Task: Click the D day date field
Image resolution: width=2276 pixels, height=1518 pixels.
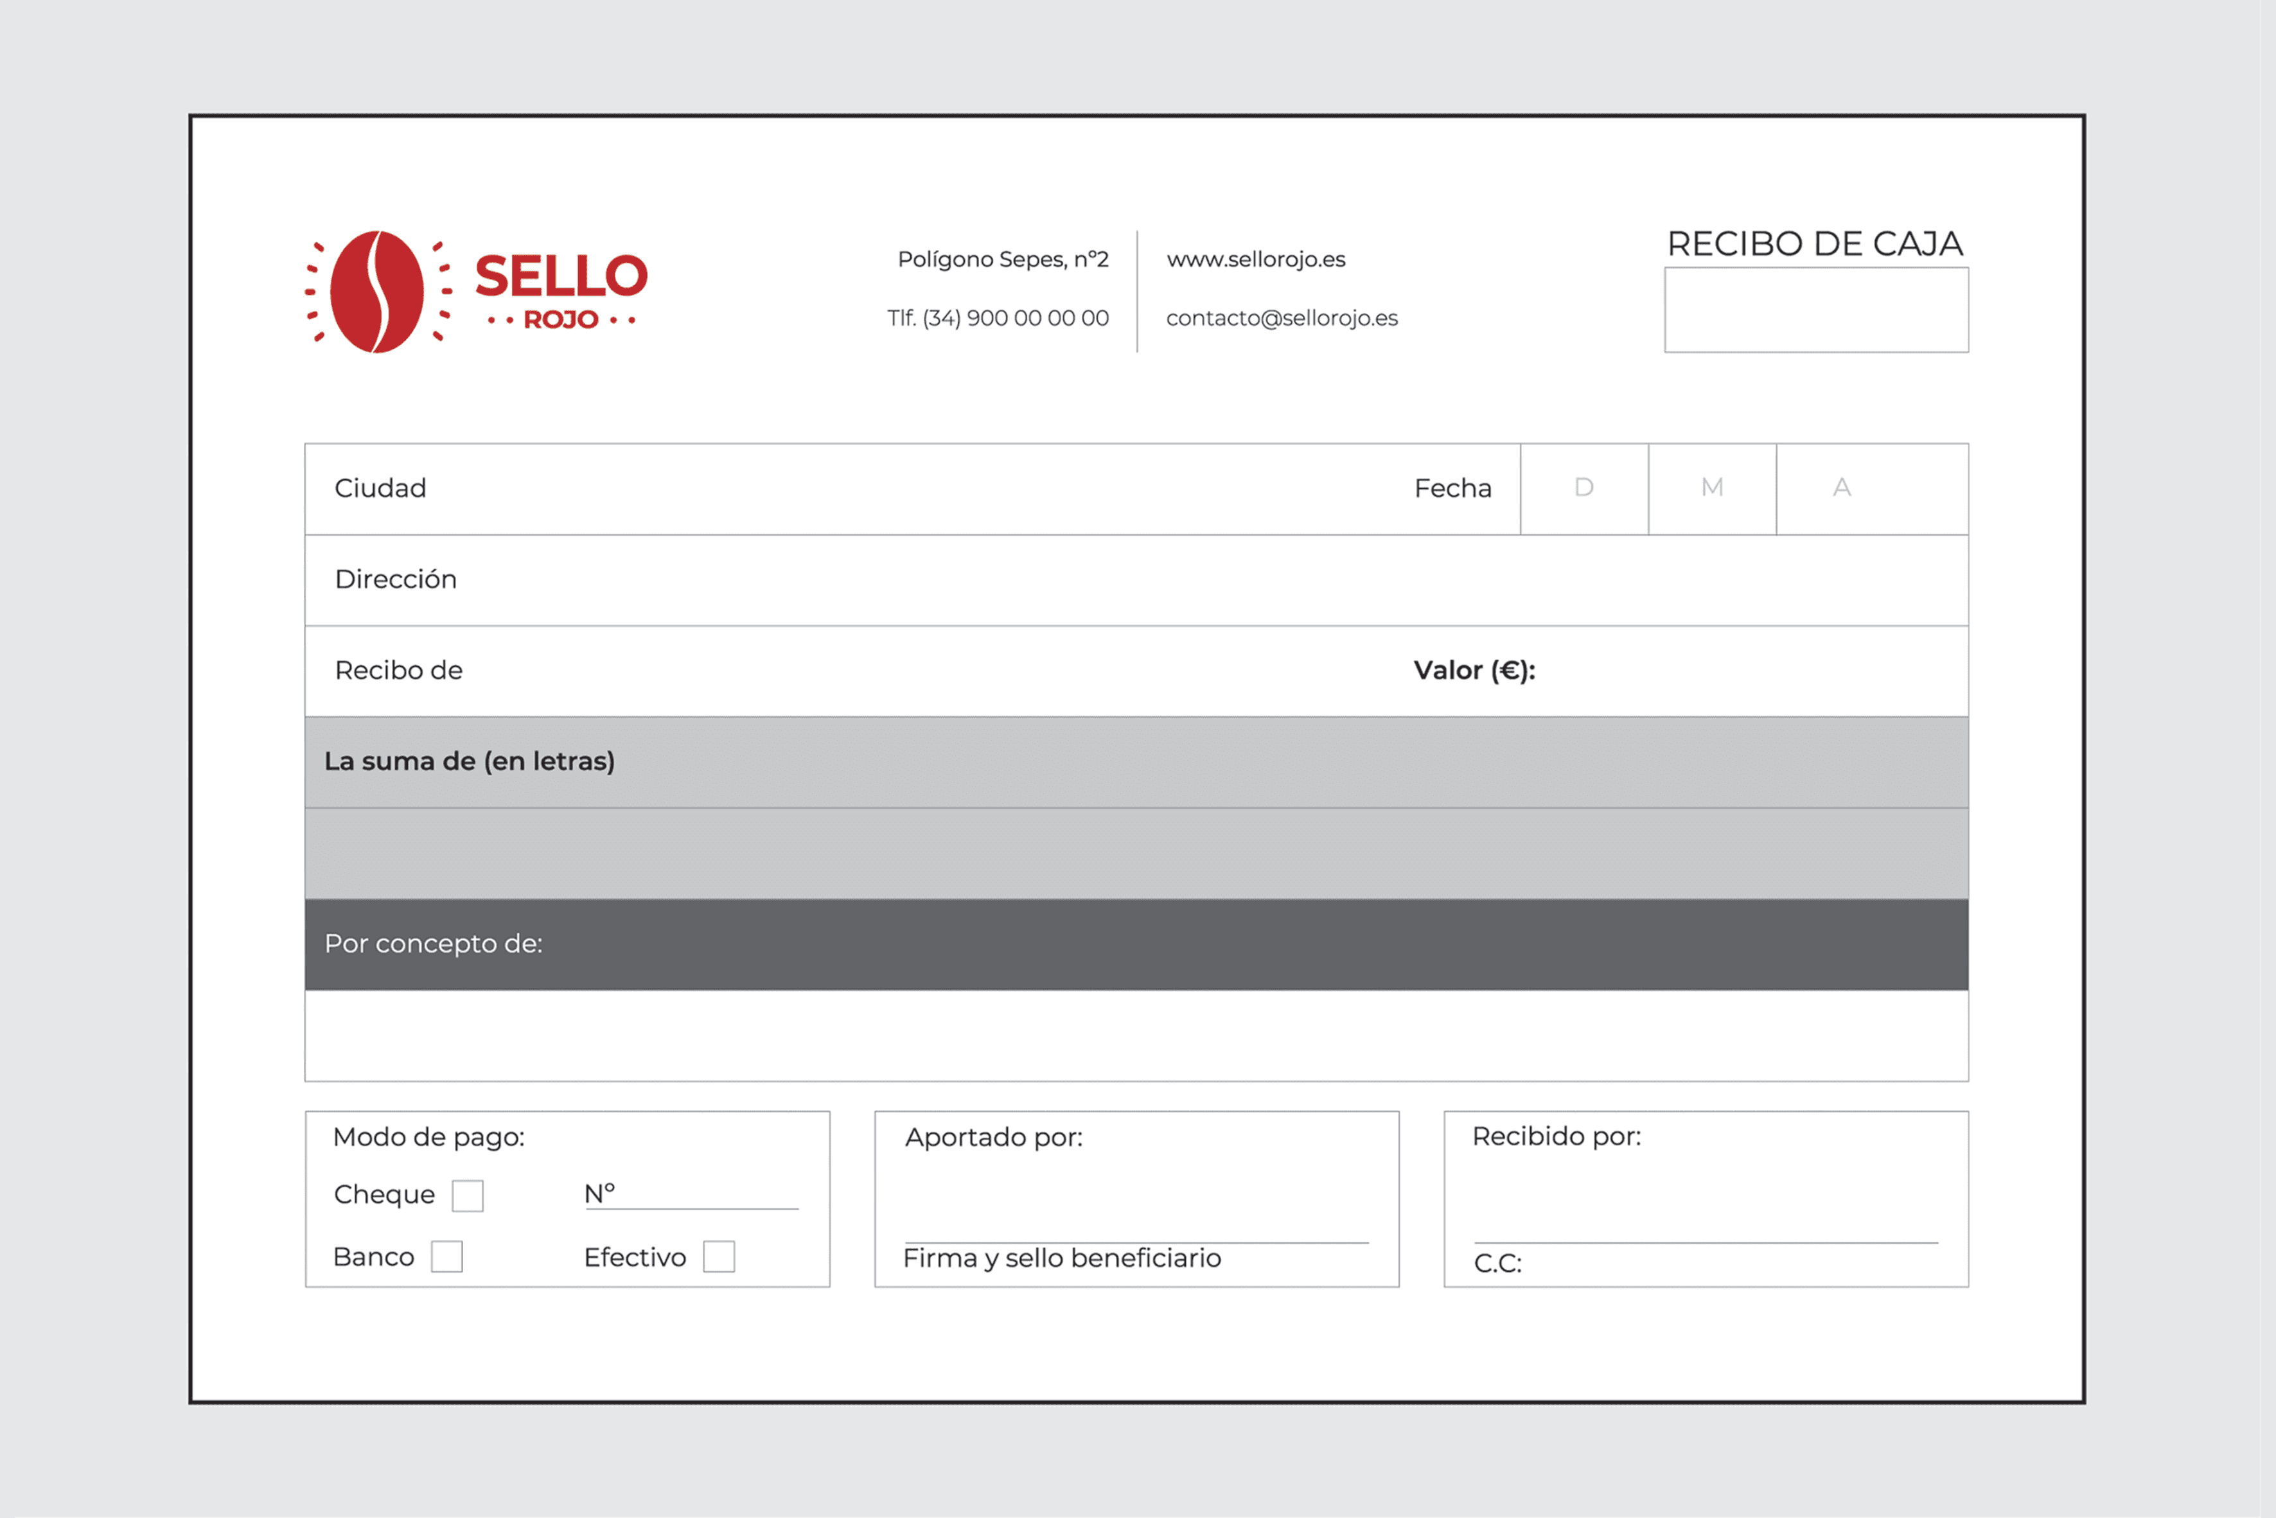Action: [1583, 489]
